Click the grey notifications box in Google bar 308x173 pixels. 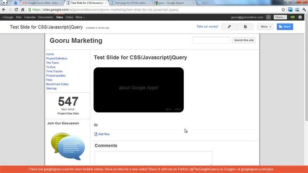pyautogui.click(x=269, y=17)
